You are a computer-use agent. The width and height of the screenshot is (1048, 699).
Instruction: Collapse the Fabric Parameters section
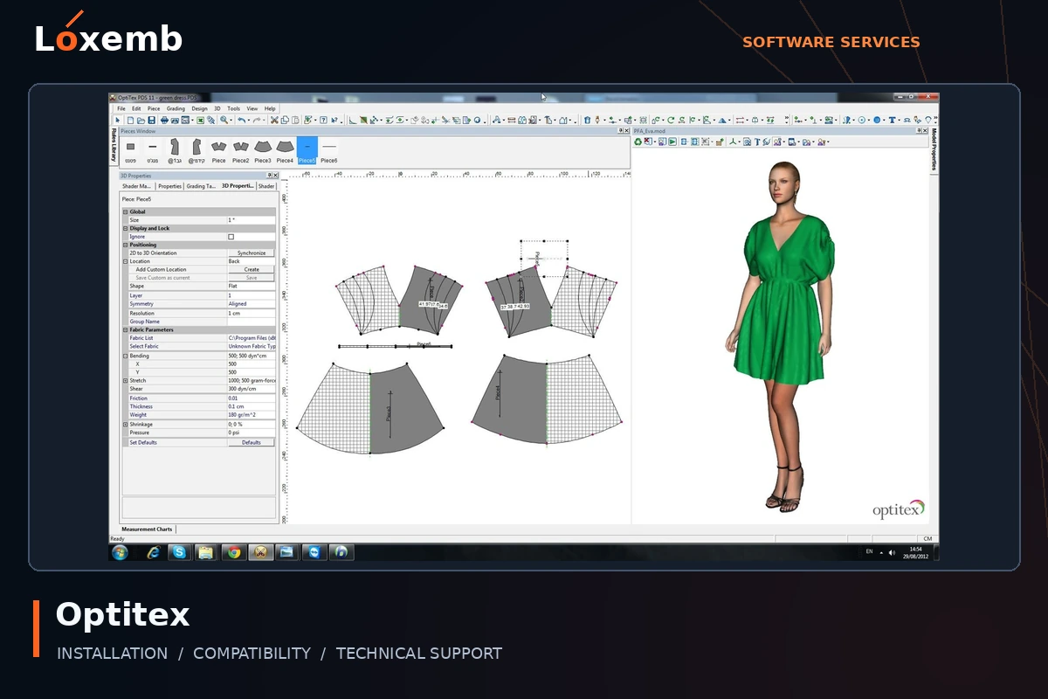pos(125,329)
